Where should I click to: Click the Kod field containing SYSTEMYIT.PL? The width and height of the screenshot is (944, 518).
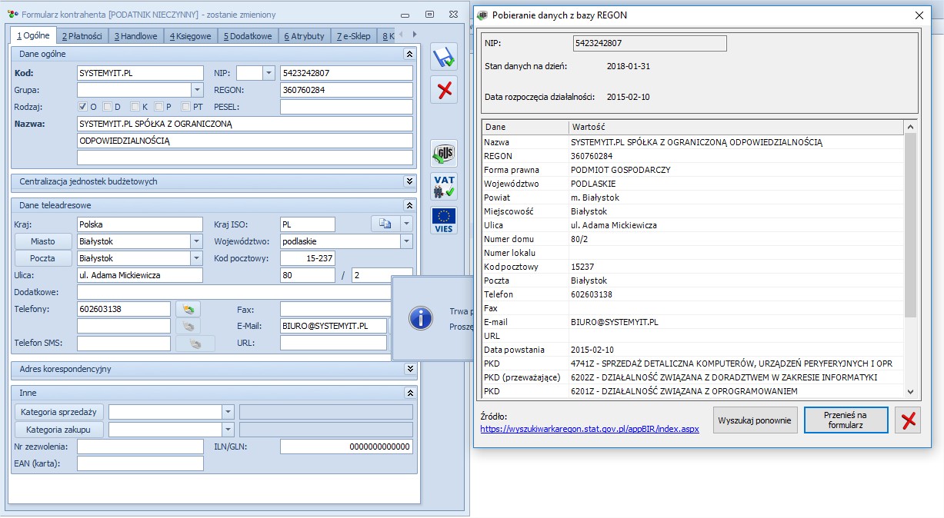[x=140, y=73]
